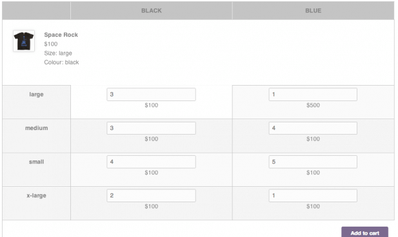
Task: Click the x-large blue quantity field
Action: (313, 195)
